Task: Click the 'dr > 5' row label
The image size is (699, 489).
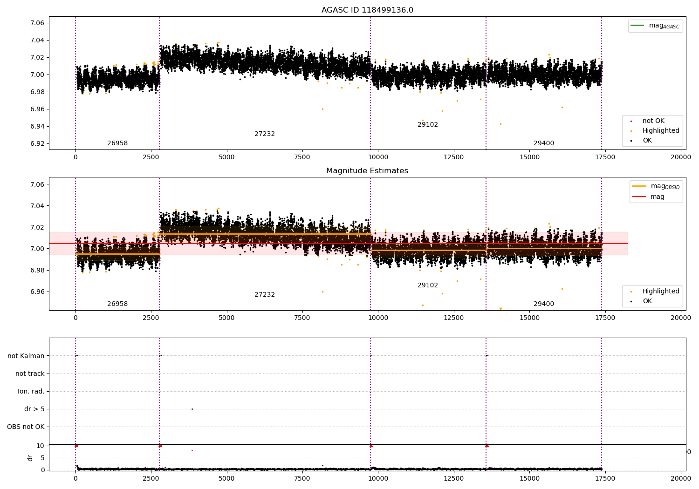Action: tap(34, 409)
